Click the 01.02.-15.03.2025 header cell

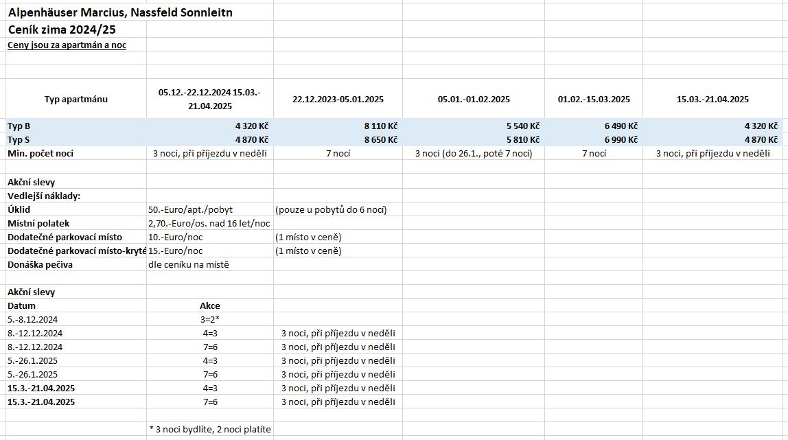click(x=594, y=99)
